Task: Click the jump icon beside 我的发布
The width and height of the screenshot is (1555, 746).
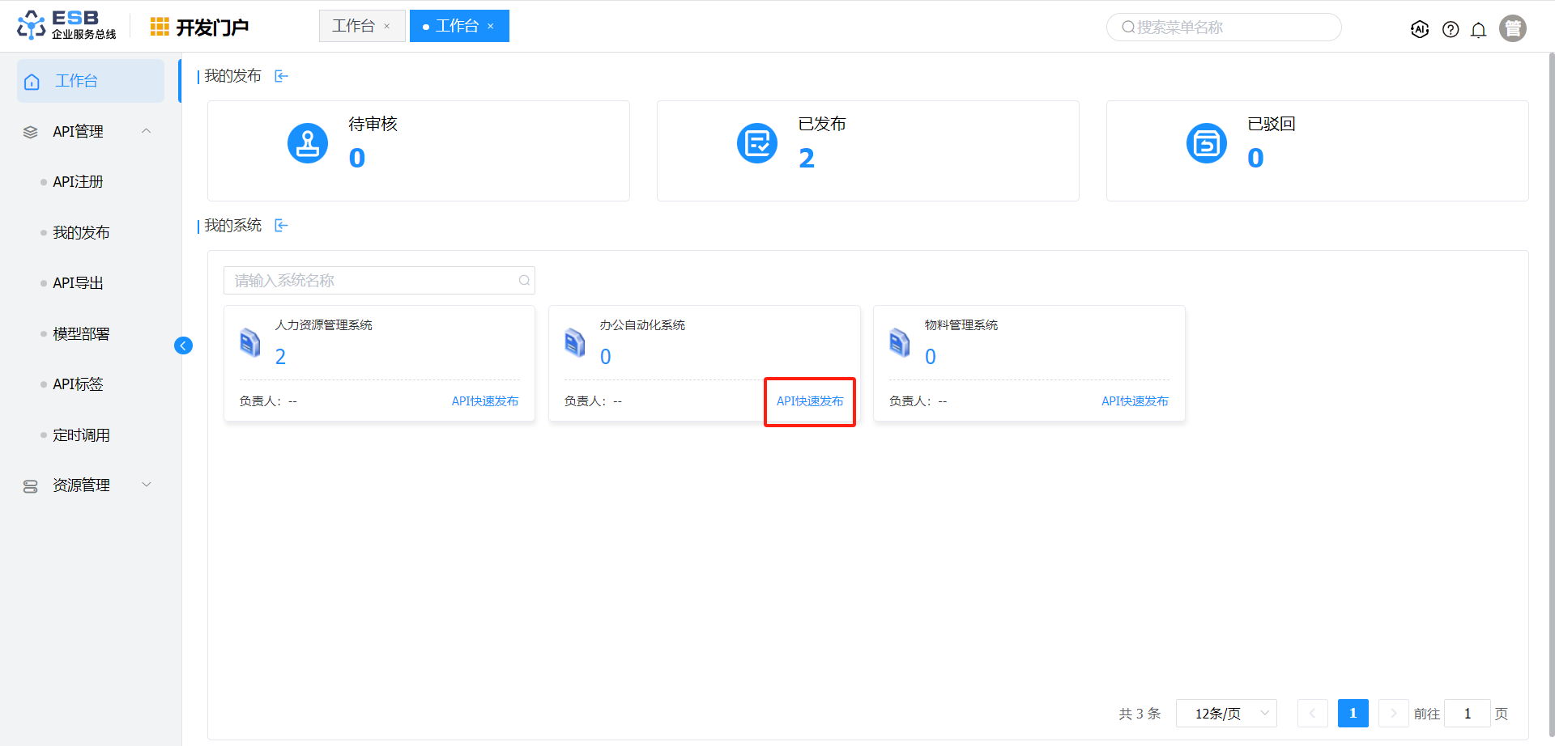Action: click(x=281, y=76)
